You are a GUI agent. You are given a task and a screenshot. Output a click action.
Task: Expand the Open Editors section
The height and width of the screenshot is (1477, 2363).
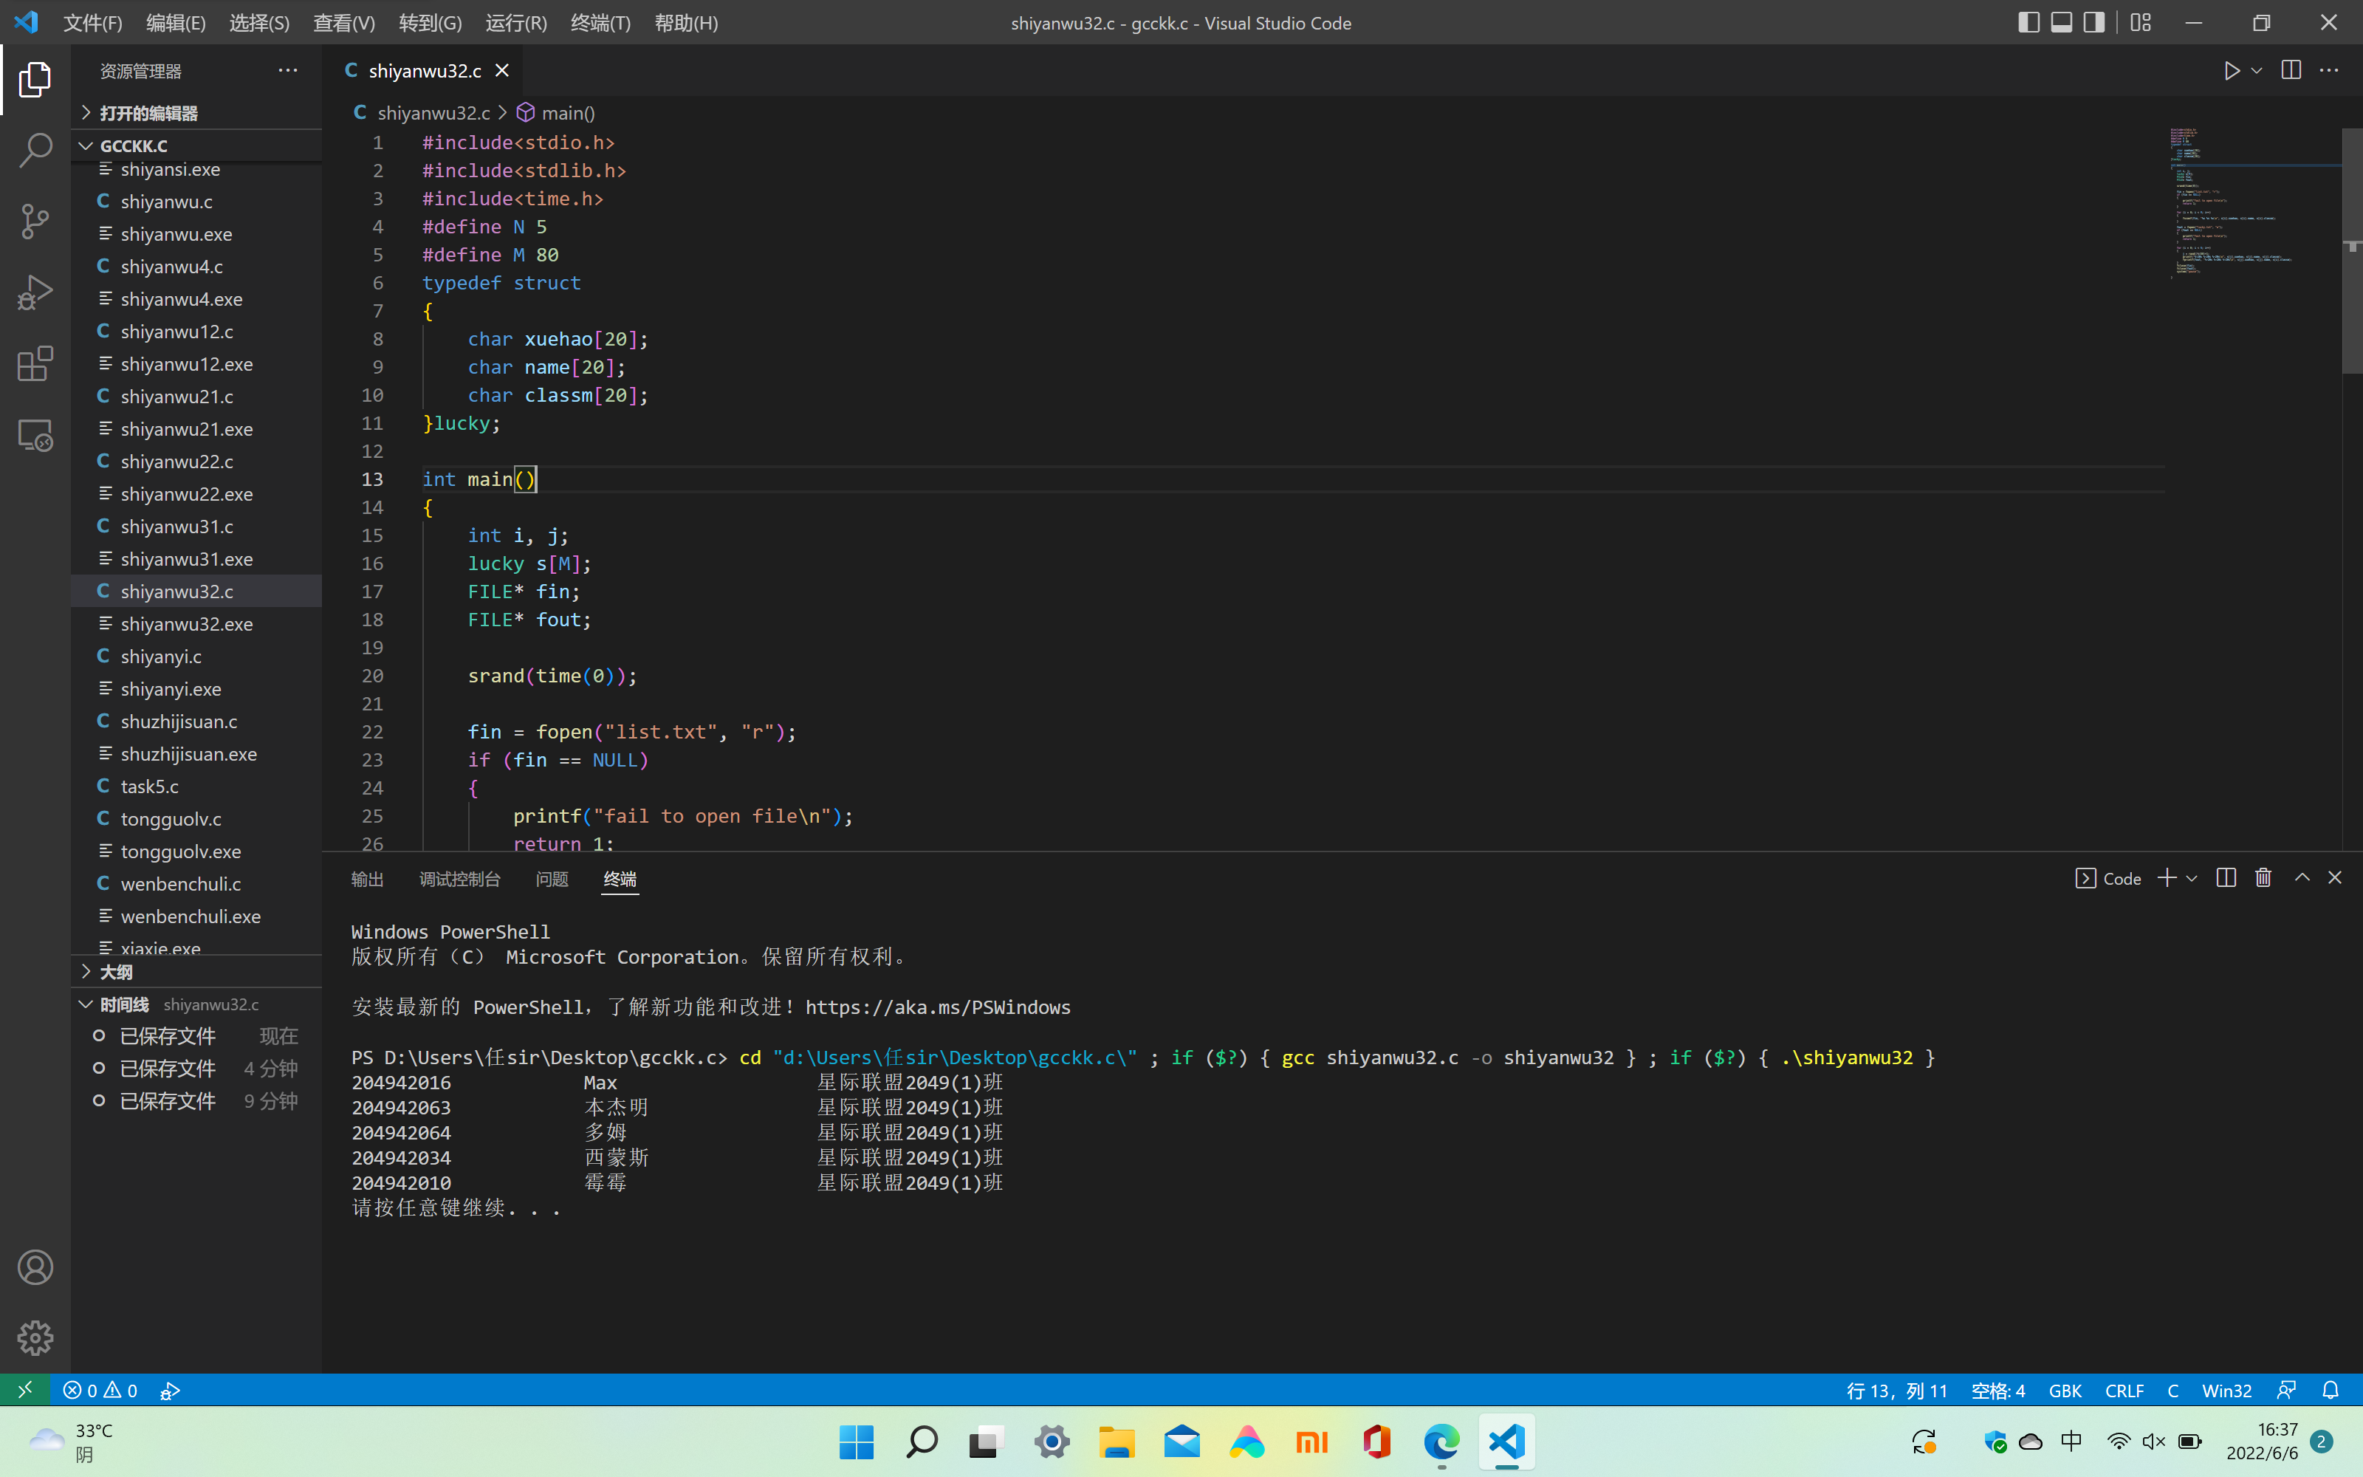[x=196, y=112]
